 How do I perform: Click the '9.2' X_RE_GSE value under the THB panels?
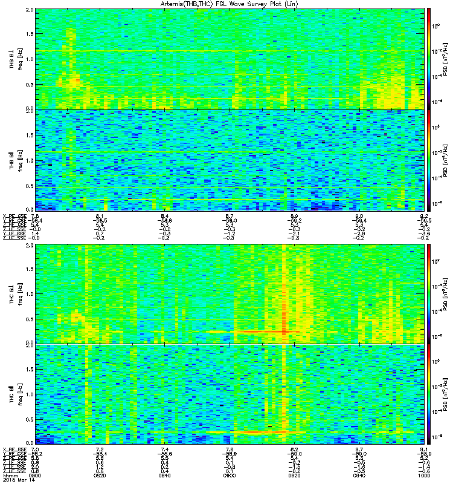[425, 216]
